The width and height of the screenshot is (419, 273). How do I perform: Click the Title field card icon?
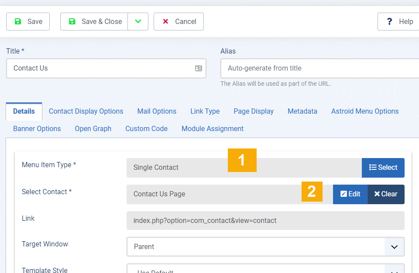tap(199, 68)
